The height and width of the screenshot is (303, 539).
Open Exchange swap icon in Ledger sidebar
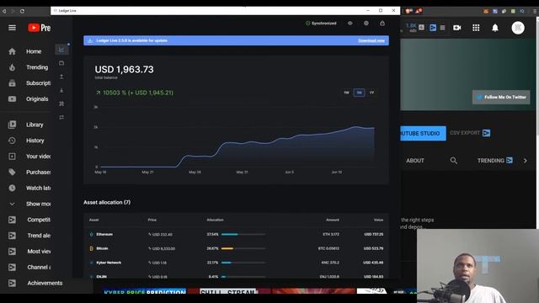[x=61, y=118]
